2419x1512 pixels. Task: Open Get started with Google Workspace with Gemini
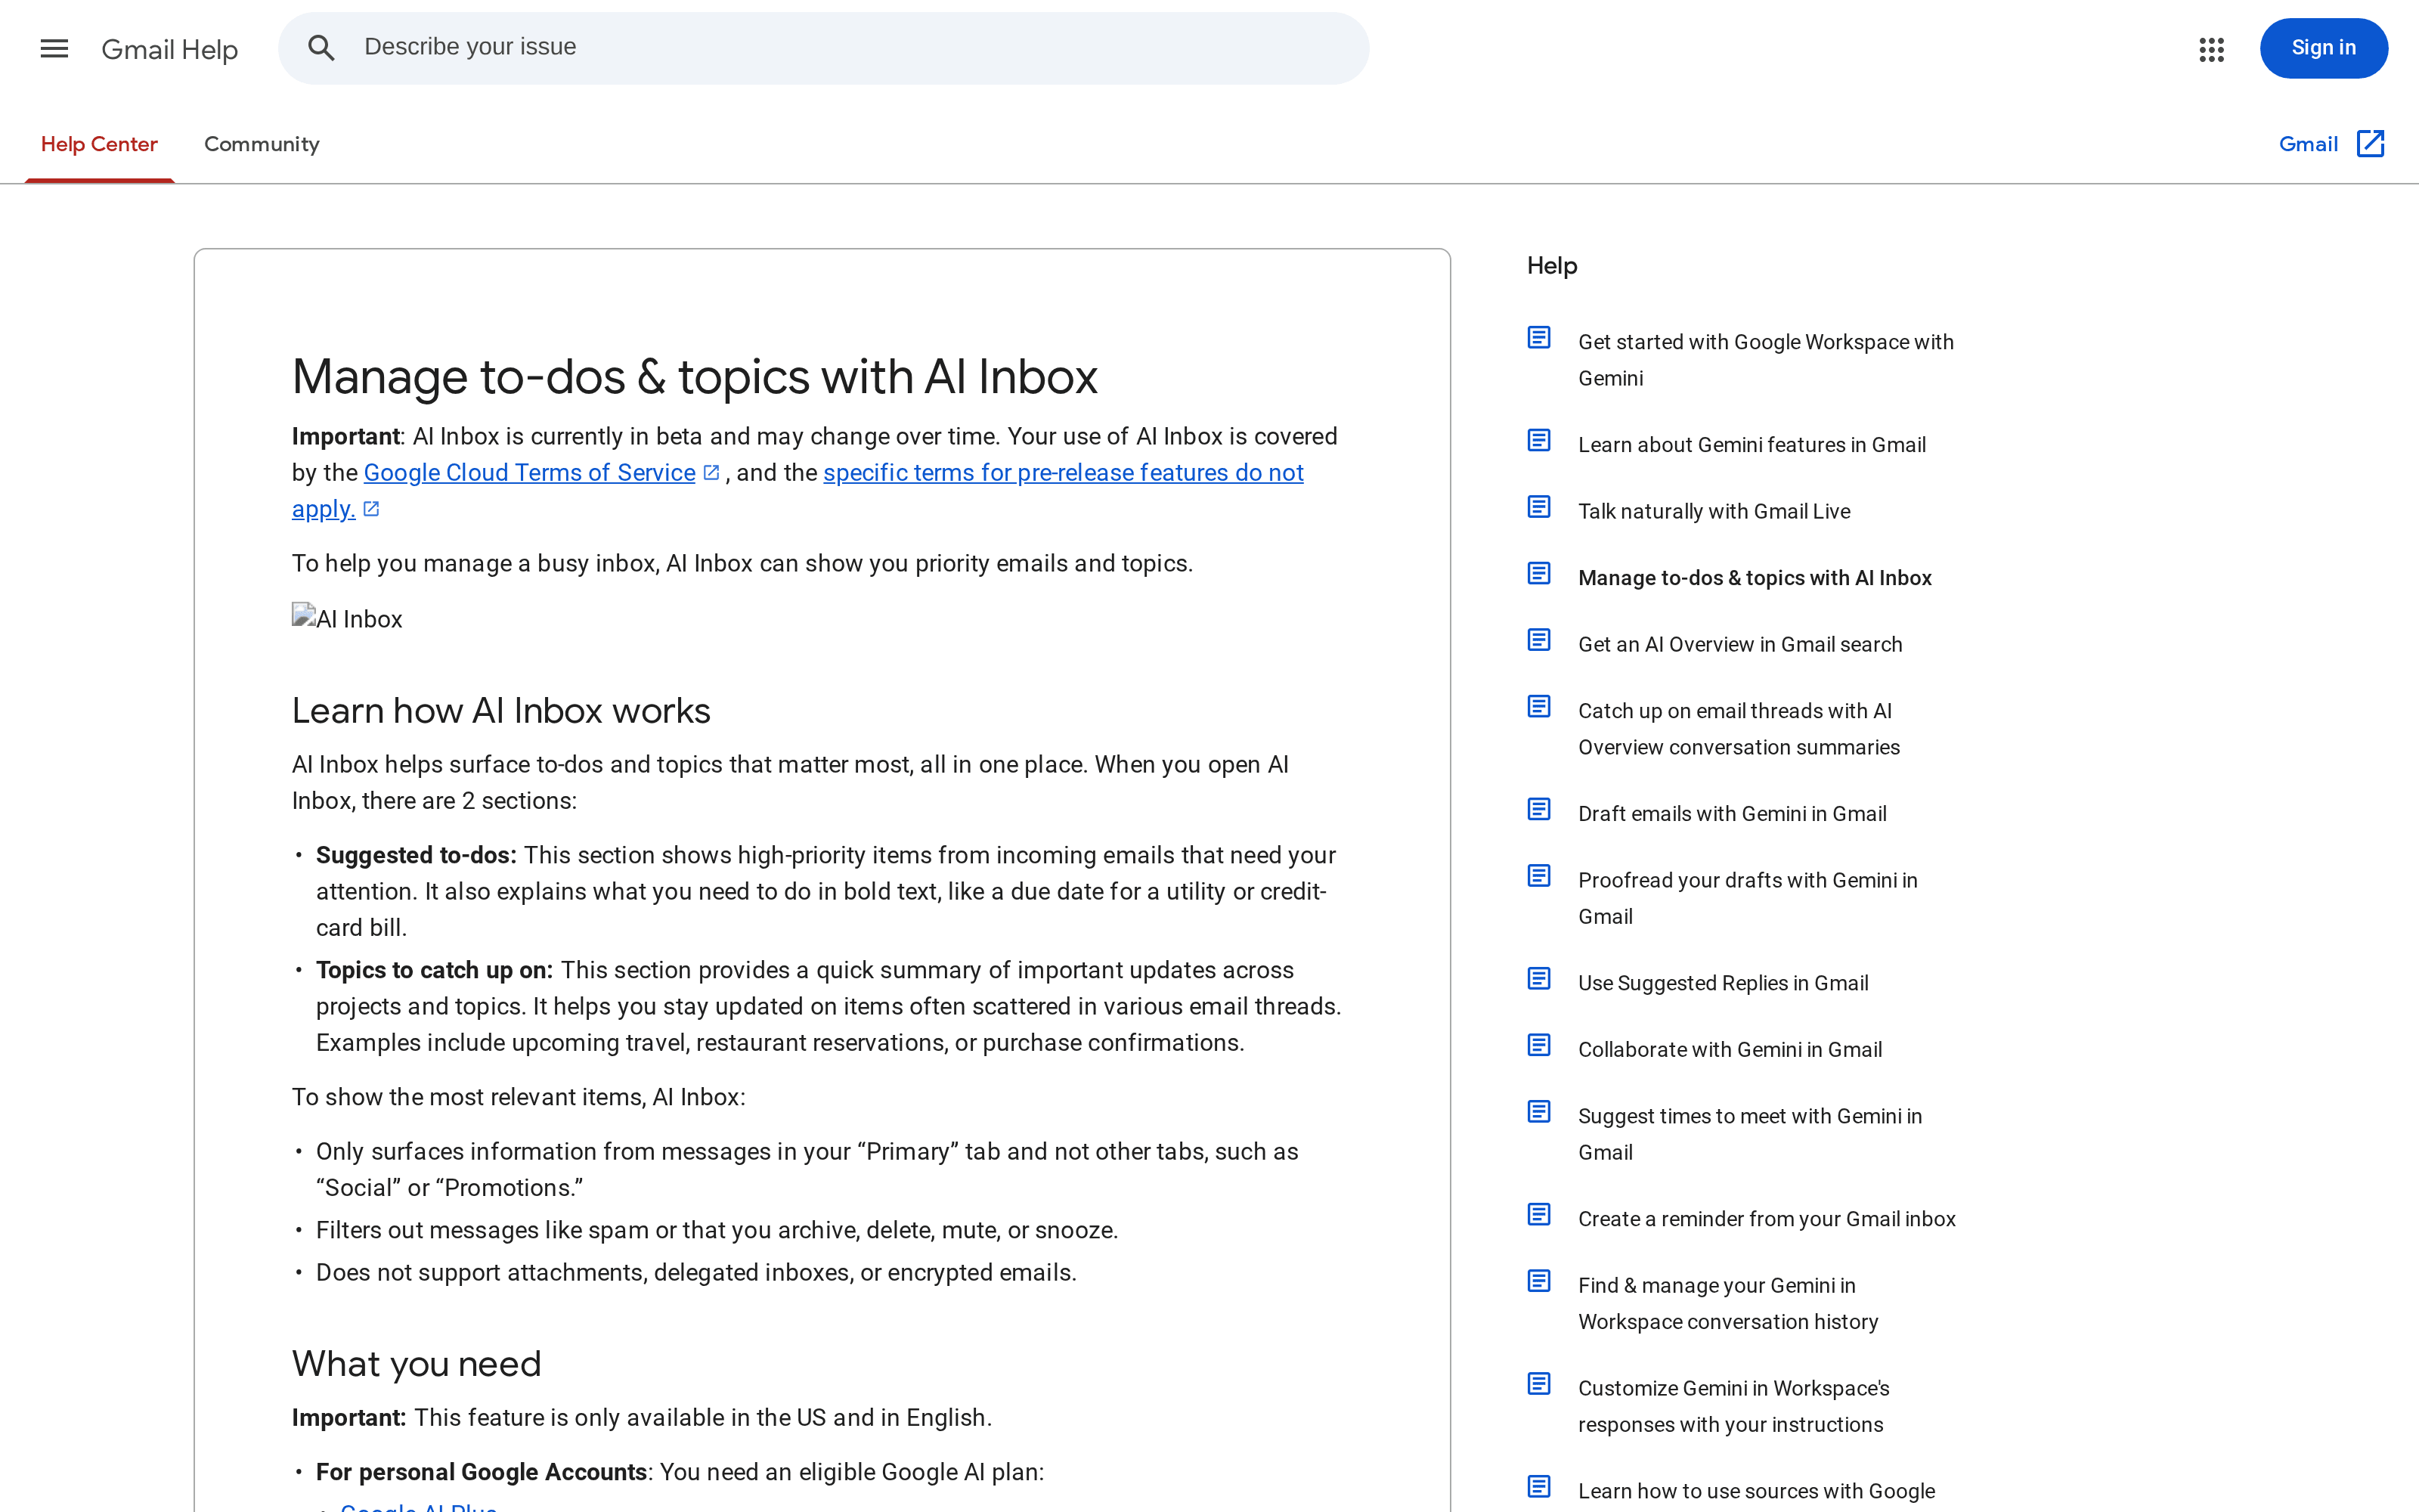pyautogui.click(x=1765, y=360)
